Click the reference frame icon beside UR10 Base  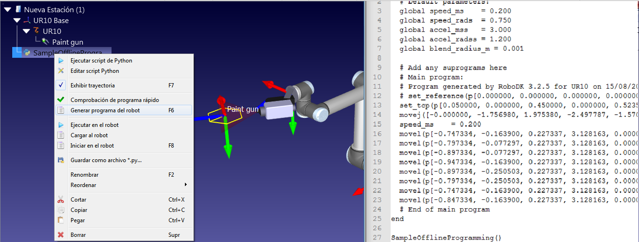[27, 20]
